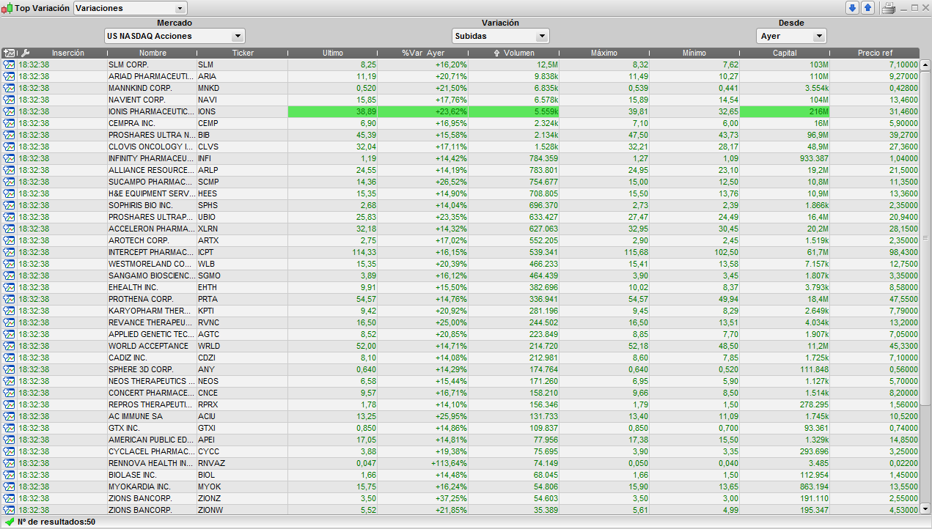Screen dimensions: 932x529
Task: Click the scrollbar down arrow
Action: (925, 509)
